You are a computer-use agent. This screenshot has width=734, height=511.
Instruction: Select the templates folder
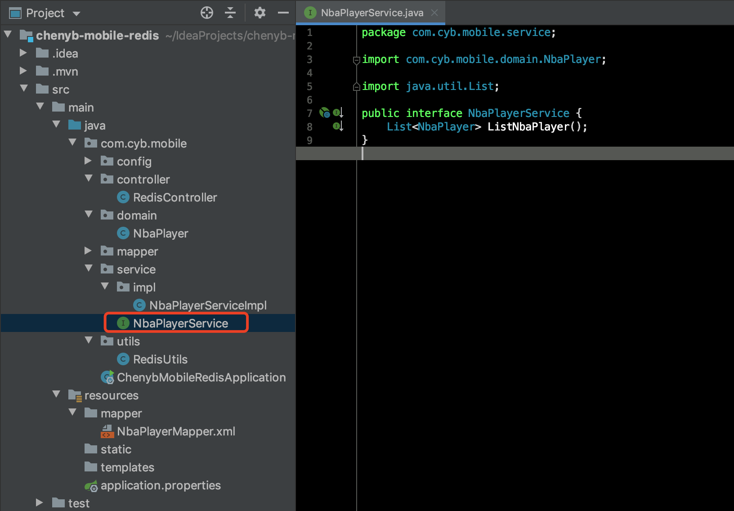pyautogui.click(x=127, y=467)
